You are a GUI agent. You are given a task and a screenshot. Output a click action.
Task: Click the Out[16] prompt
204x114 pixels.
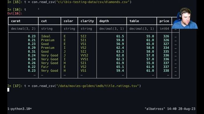[x=15, y=13]
